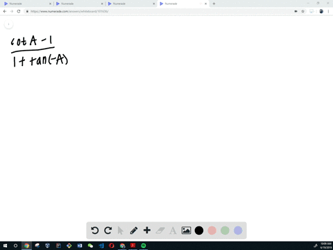Activate the text tool
The width and height of the screenshot is (333, 250).
[x=173, y=231]
